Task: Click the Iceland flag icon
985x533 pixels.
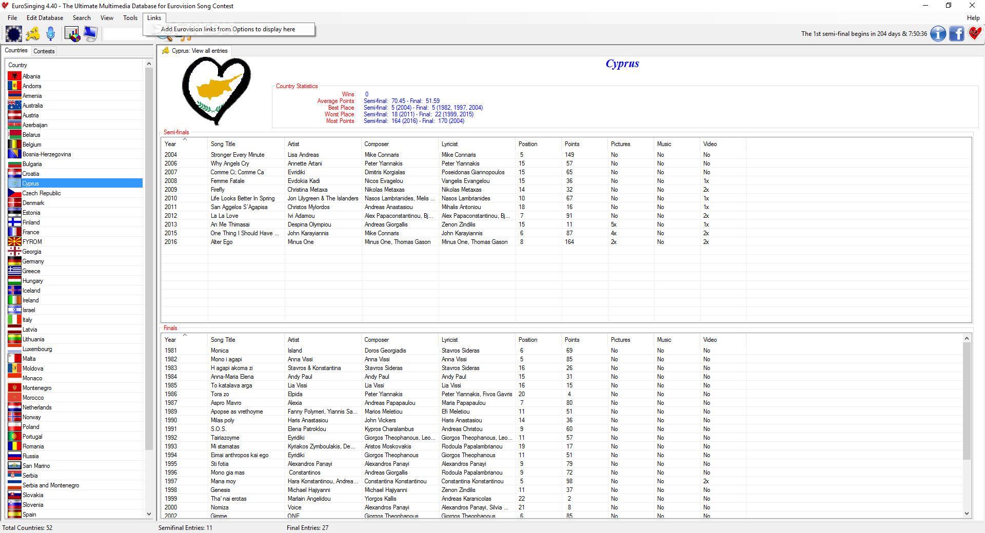Action: point(14,290)
